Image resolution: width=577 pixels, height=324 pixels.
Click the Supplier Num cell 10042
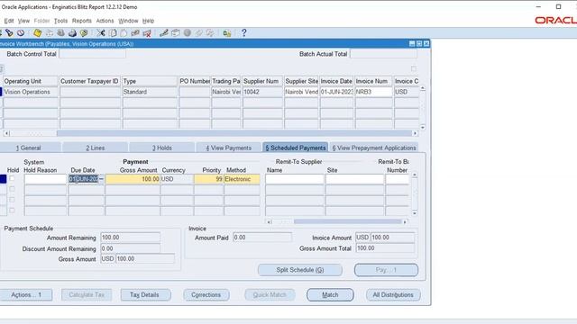(262, 92)
